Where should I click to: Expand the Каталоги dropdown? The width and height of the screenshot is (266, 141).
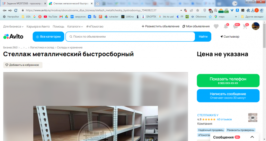75,27
